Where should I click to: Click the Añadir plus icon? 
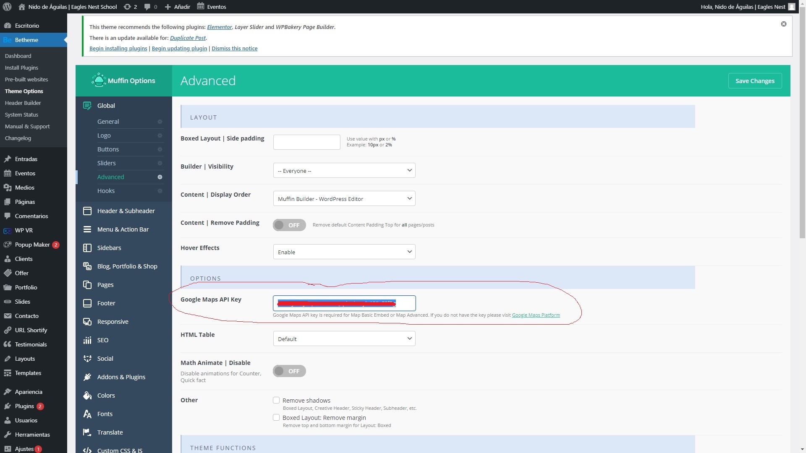(x=168, y=7)
